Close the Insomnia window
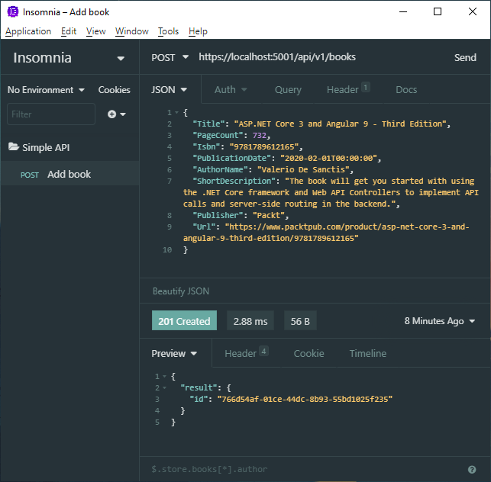491x482 pixels. click(x=473, y=12)
